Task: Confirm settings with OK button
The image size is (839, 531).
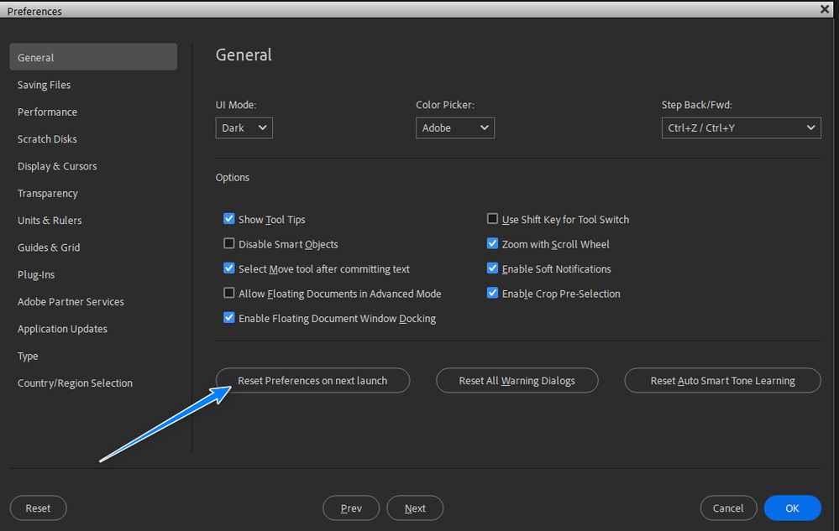Action: pos(792,508)
